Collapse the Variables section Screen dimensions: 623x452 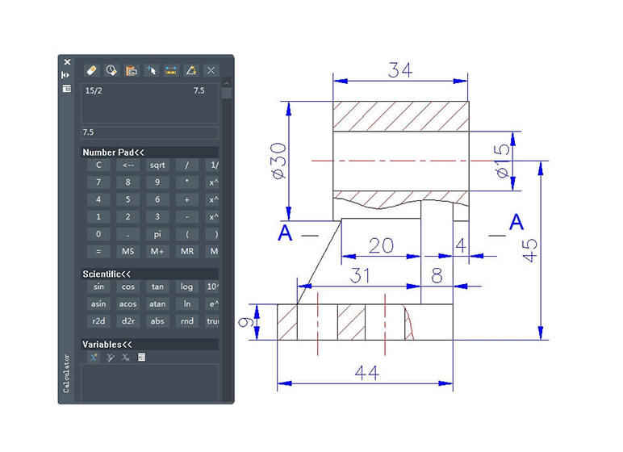click(149, 345)
